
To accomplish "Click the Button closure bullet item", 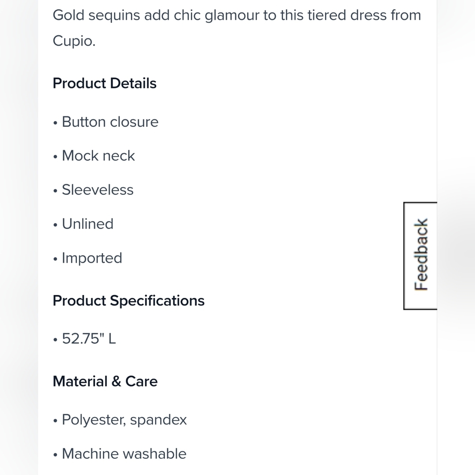I will [x=106, y=122].
